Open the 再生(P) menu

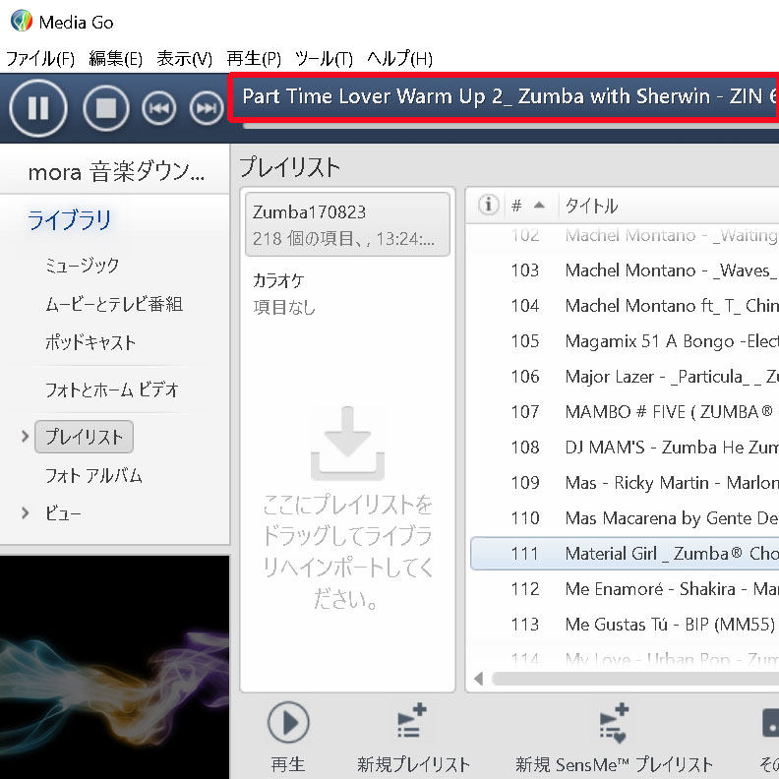[254, 59]
